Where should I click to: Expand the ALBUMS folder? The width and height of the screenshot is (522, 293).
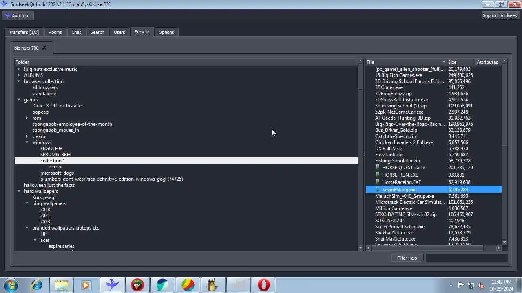click(x=19, y=75)
